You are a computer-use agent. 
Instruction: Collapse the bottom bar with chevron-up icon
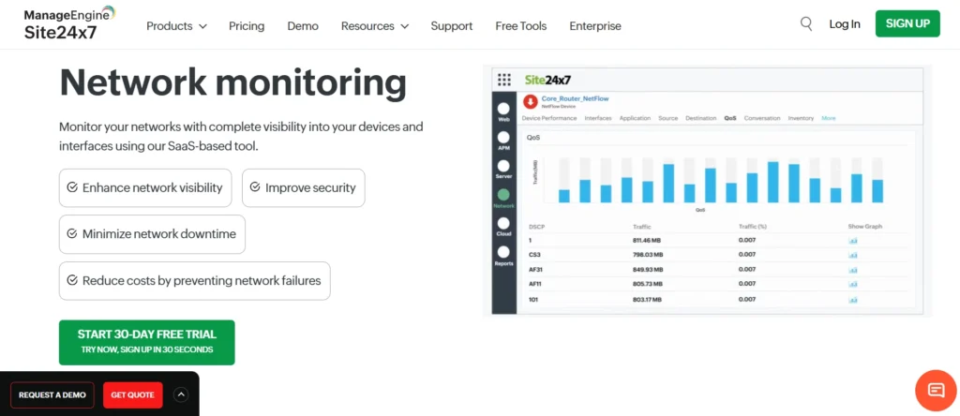pos(181,394)
